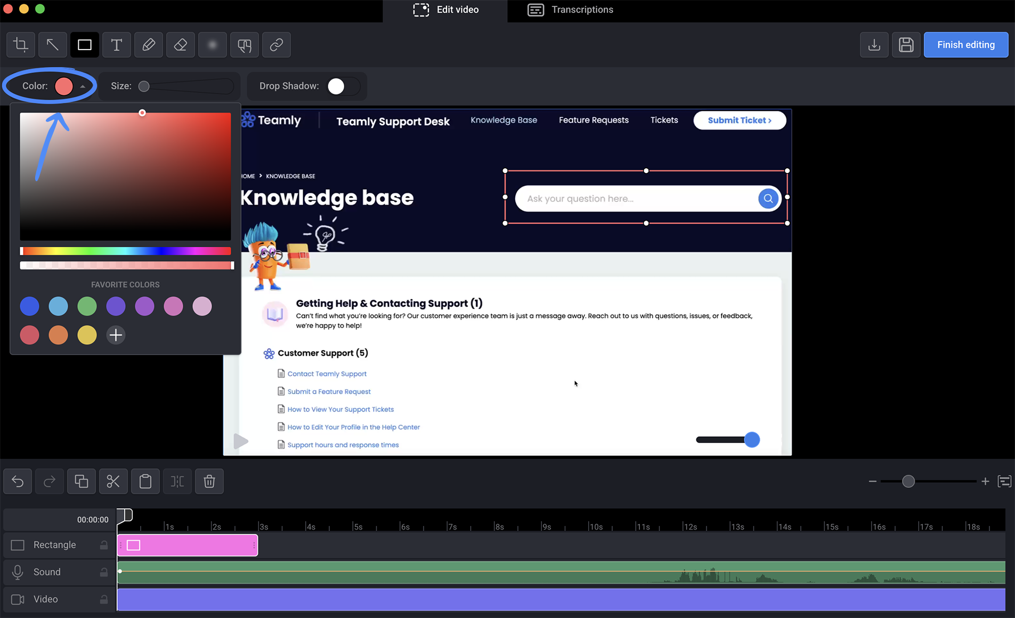The width and height of the screenshot is (1015, 618).
Task: Open How to View Your Support Tickets
Action: pyautogui.click(x=340, y=409)
